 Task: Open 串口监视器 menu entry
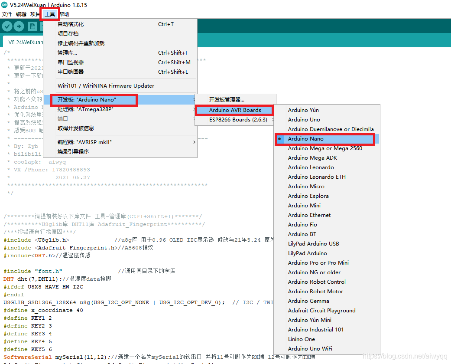pyautogui.click(x=120, y=62)
